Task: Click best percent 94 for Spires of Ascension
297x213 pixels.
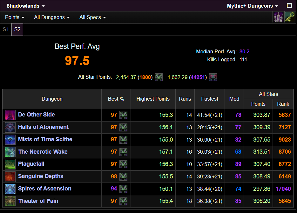Action: [114, 189]
